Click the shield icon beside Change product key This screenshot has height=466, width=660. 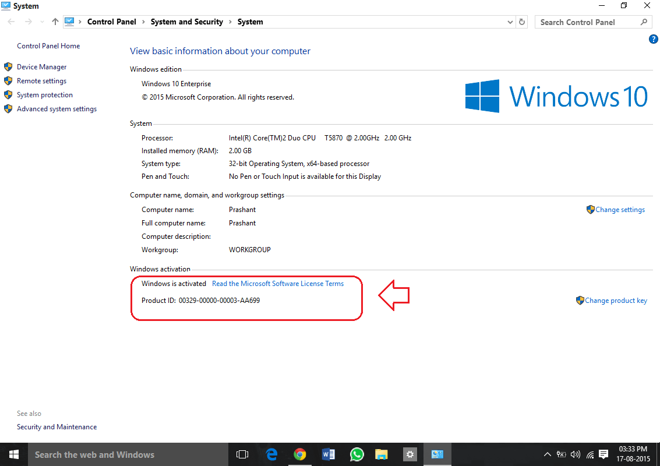coord(580,300)
